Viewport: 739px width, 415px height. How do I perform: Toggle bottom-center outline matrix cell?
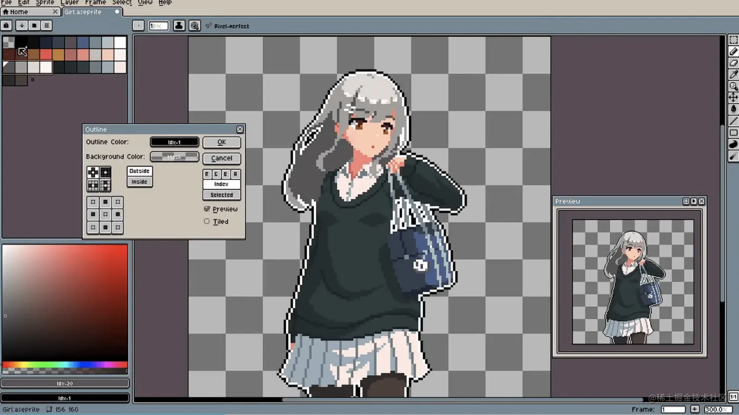click(105, 227)
